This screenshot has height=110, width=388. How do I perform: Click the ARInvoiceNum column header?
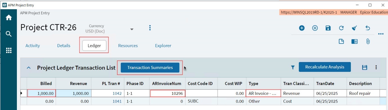point(167,83)
